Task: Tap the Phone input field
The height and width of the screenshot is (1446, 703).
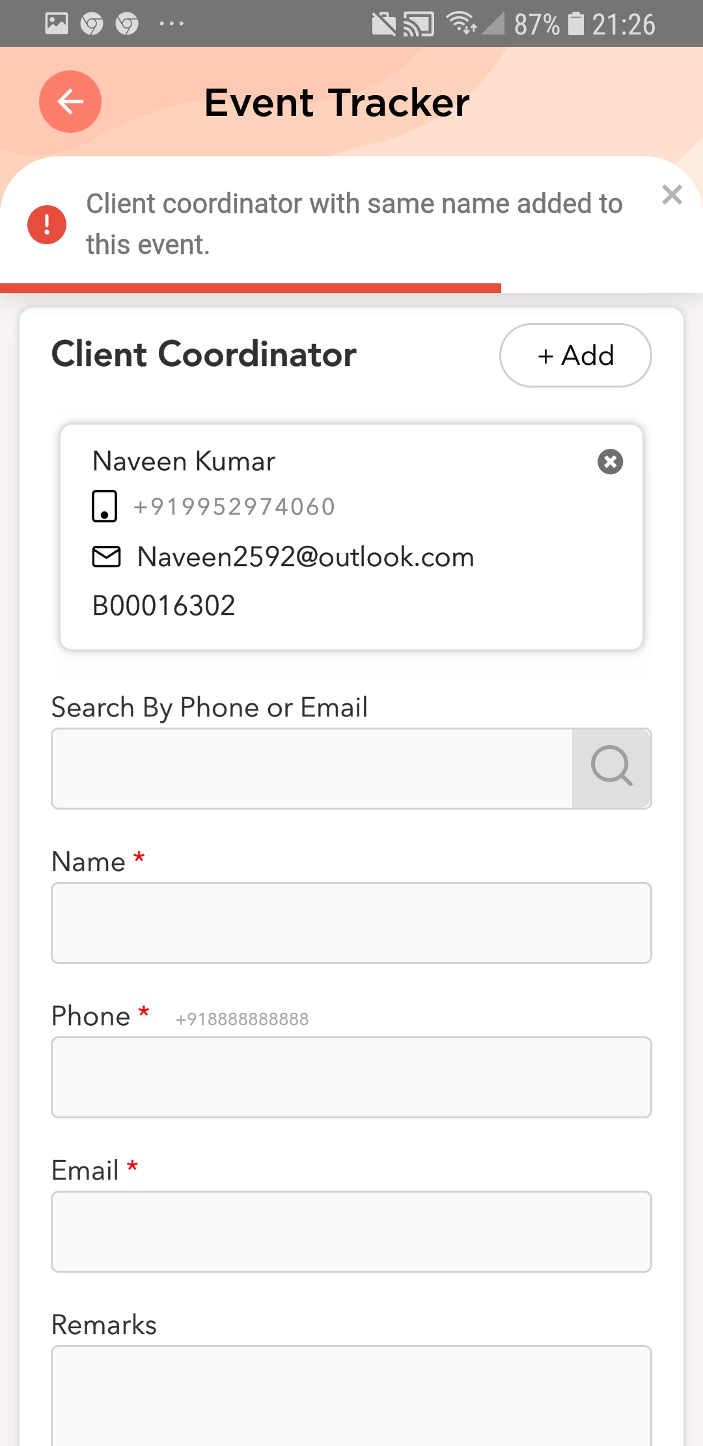Action: 351,1077
